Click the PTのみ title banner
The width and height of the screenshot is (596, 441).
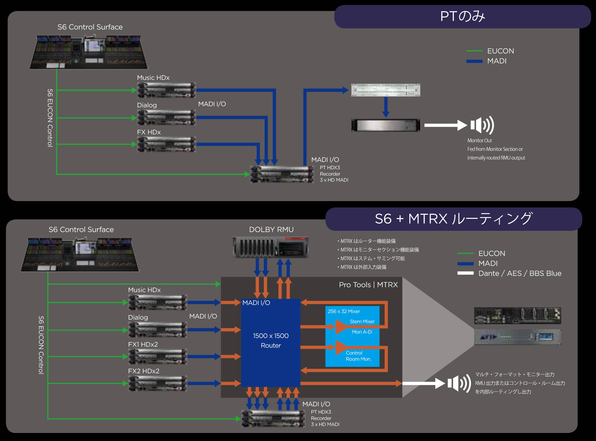pyautogui.click(x=462, y=17)
